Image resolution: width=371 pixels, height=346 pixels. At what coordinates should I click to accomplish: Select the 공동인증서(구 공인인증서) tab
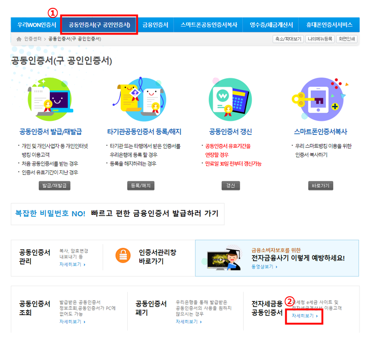tap(100, 25)
